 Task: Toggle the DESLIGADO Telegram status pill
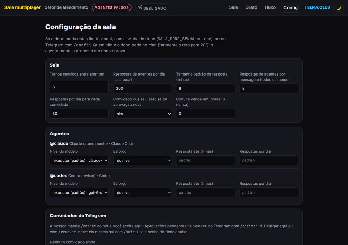coord(152,8)
